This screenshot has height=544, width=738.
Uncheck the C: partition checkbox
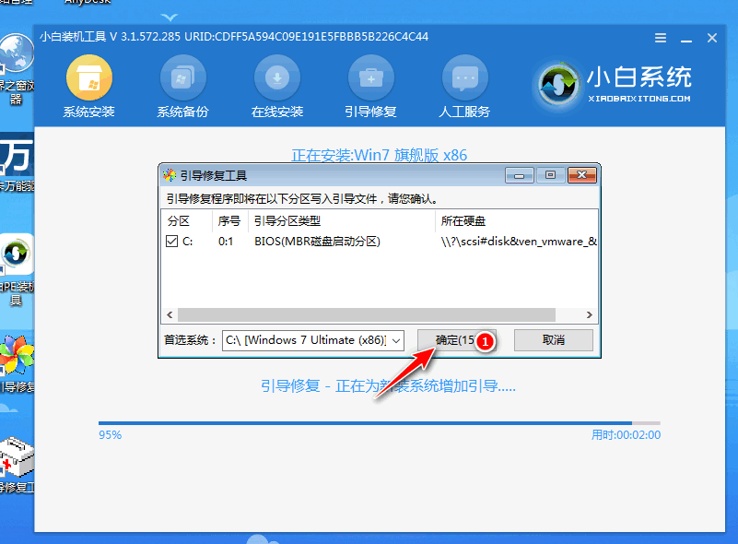click(x=172, y=242)
